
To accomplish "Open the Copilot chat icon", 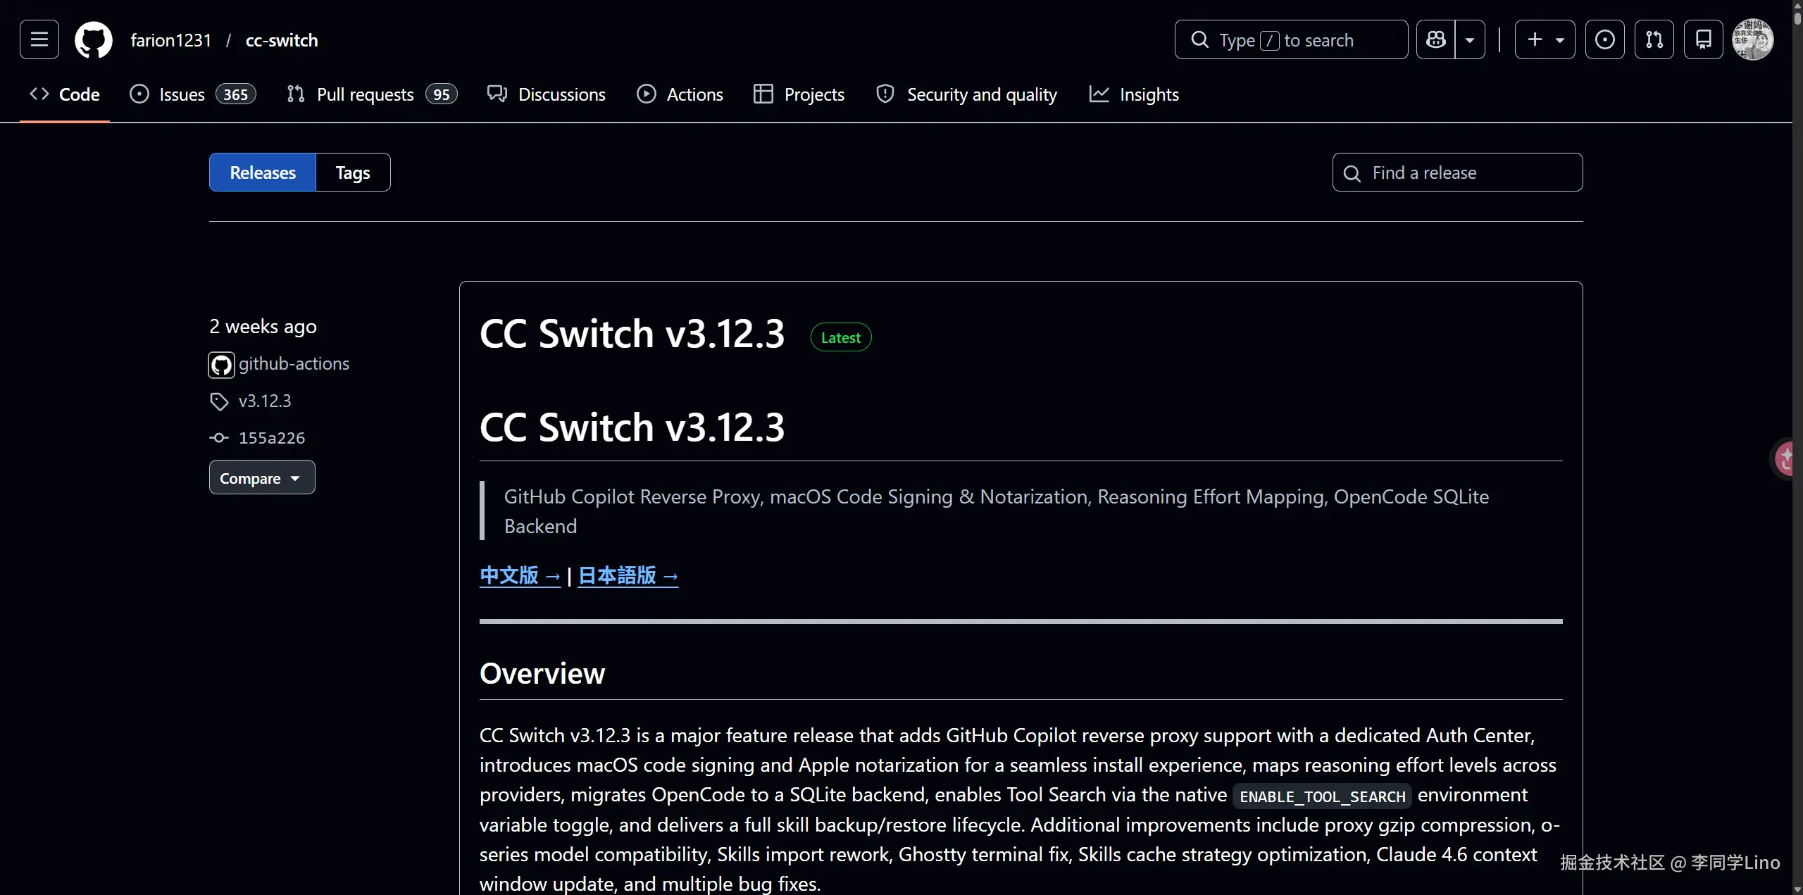I will [x=1435, y=39].
